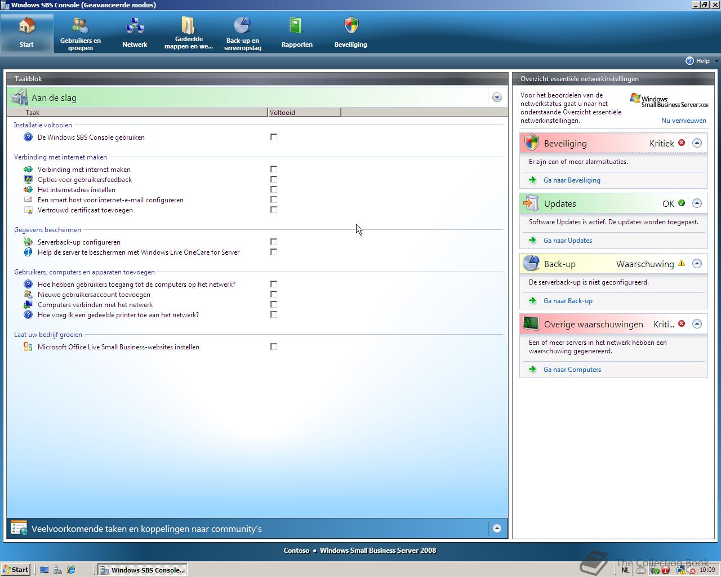Sort by the Taak column header
Image resolution: width=721 pixels, height=577 pixels.
click(x=137, y=112)
